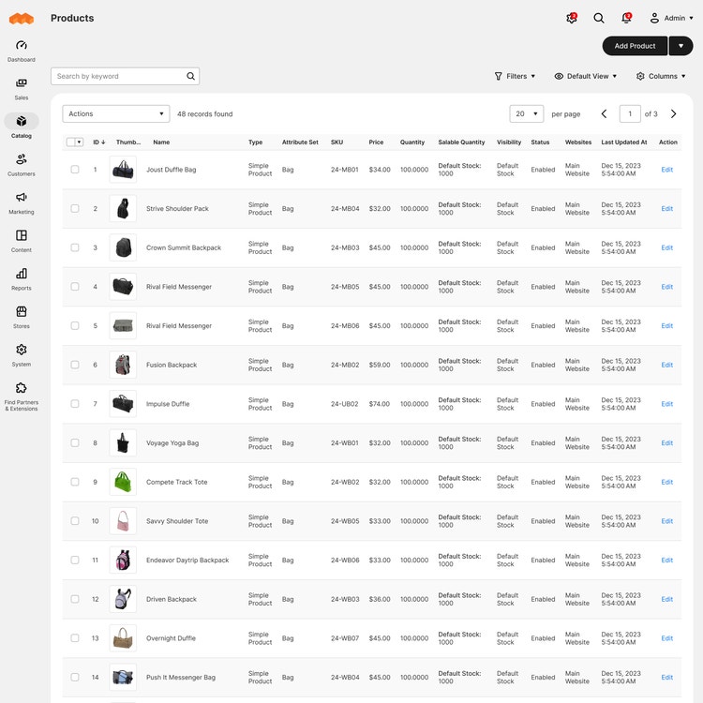Open the Dashboard sidebar icon
Viewport: 703px width, 703px height.
[21, 45]
